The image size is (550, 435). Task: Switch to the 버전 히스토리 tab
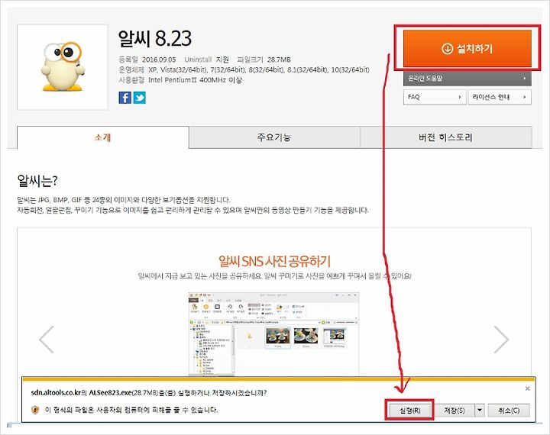446,137
